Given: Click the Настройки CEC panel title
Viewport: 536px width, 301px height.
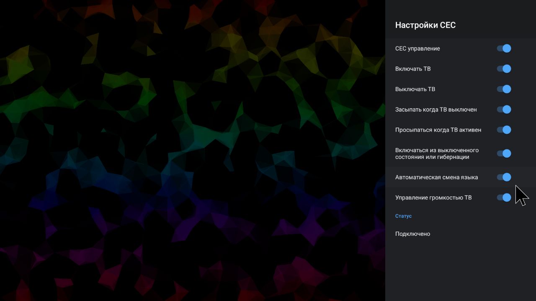Looking at the screenshot, I should 425,25.
